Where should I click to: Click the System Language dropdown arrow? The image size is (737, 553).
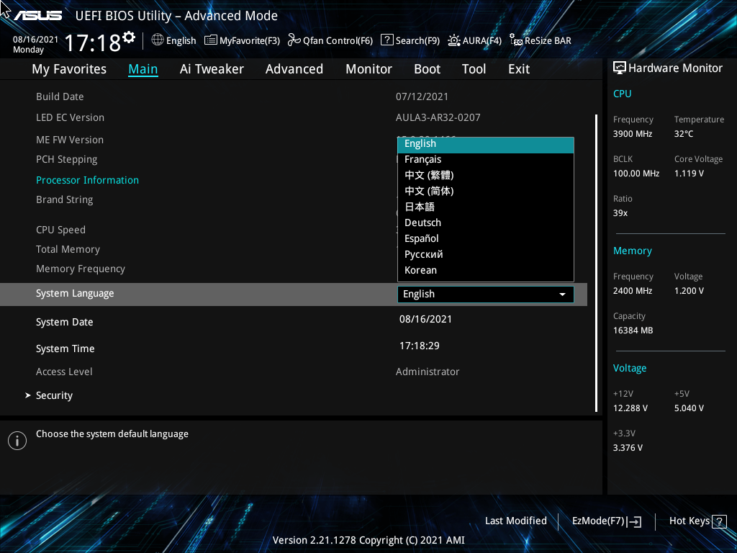pos(562,295)
